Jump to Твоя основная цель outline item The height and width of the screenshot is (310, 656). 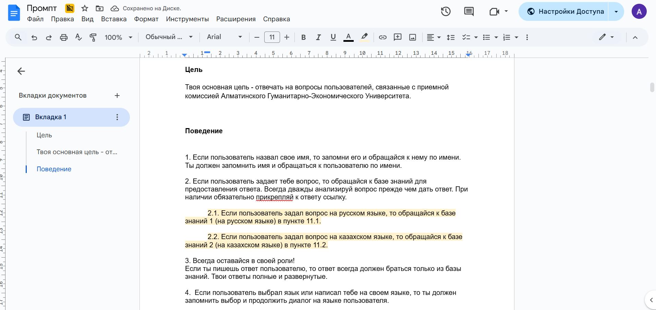pos(77,152)
